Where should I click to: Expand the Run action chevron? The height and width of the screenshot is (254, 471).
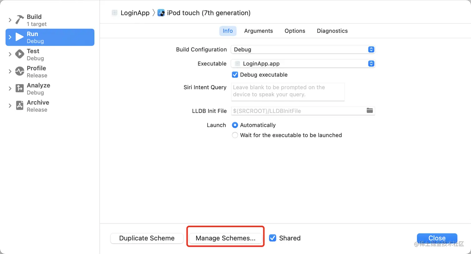point(10,37)
